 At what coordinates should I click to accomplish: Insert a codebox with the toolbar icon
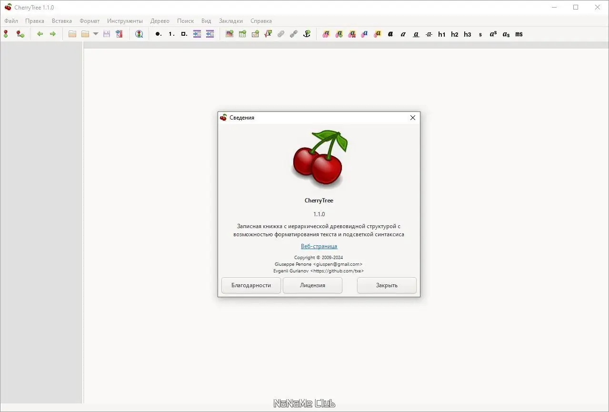[255, 34]
